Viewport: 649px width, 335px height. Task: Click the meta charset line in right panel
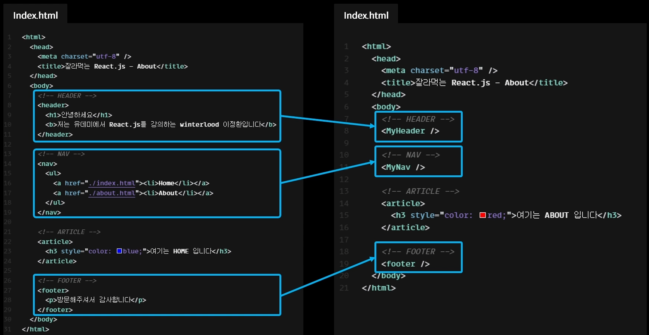pos(440,71)
